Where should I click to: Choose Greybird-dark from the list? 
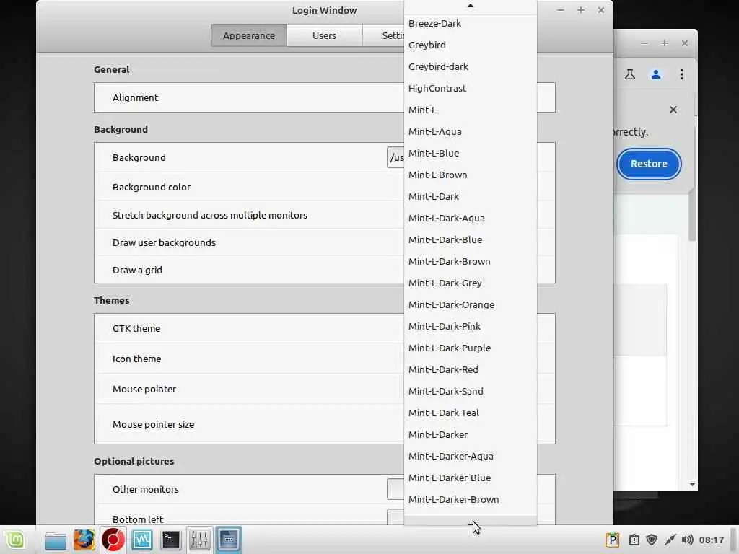click(471, 67)
